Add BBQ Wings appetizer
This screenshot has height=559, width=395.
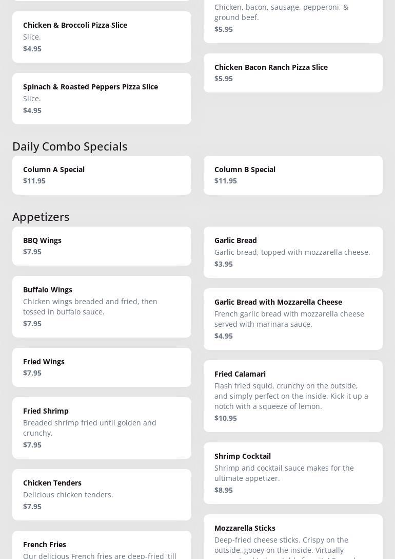(x=102, y=246)
